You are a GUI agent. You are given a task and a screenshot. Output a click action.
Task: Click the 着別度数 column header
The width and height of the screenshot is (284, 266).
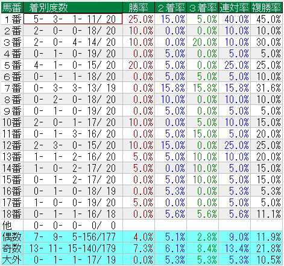[73, 8]
